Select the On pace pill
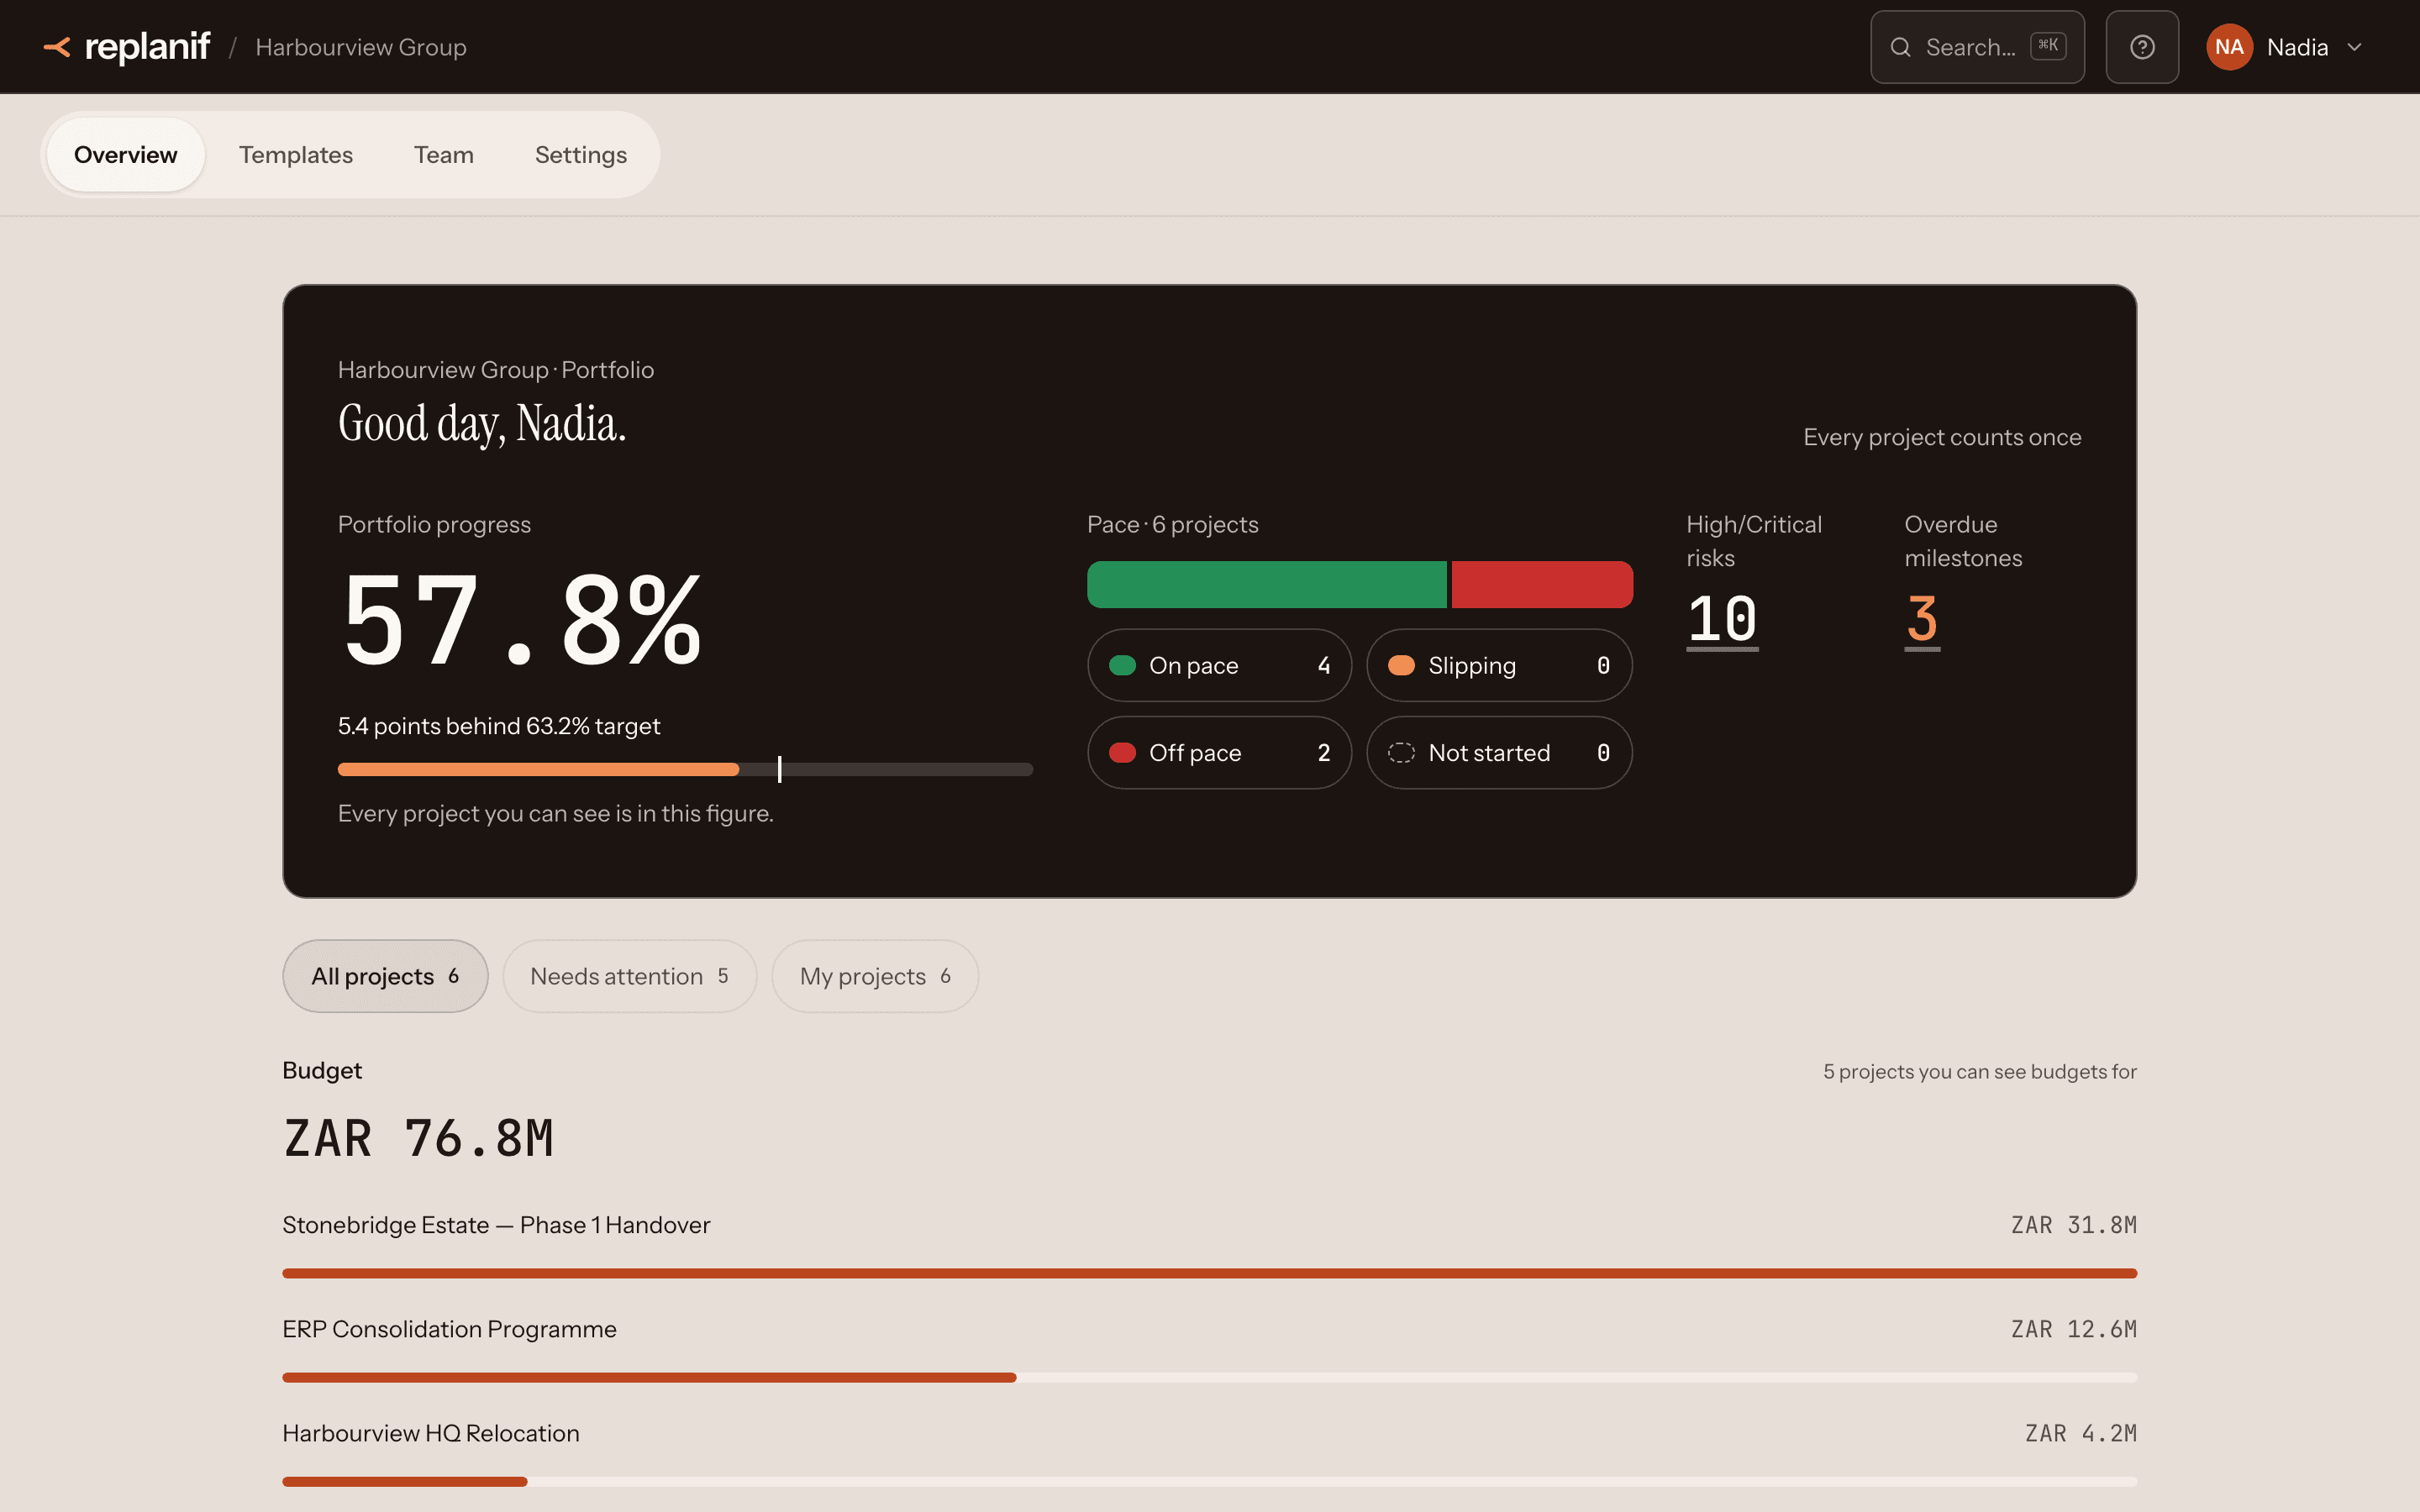 click(x=1219, y=665)
